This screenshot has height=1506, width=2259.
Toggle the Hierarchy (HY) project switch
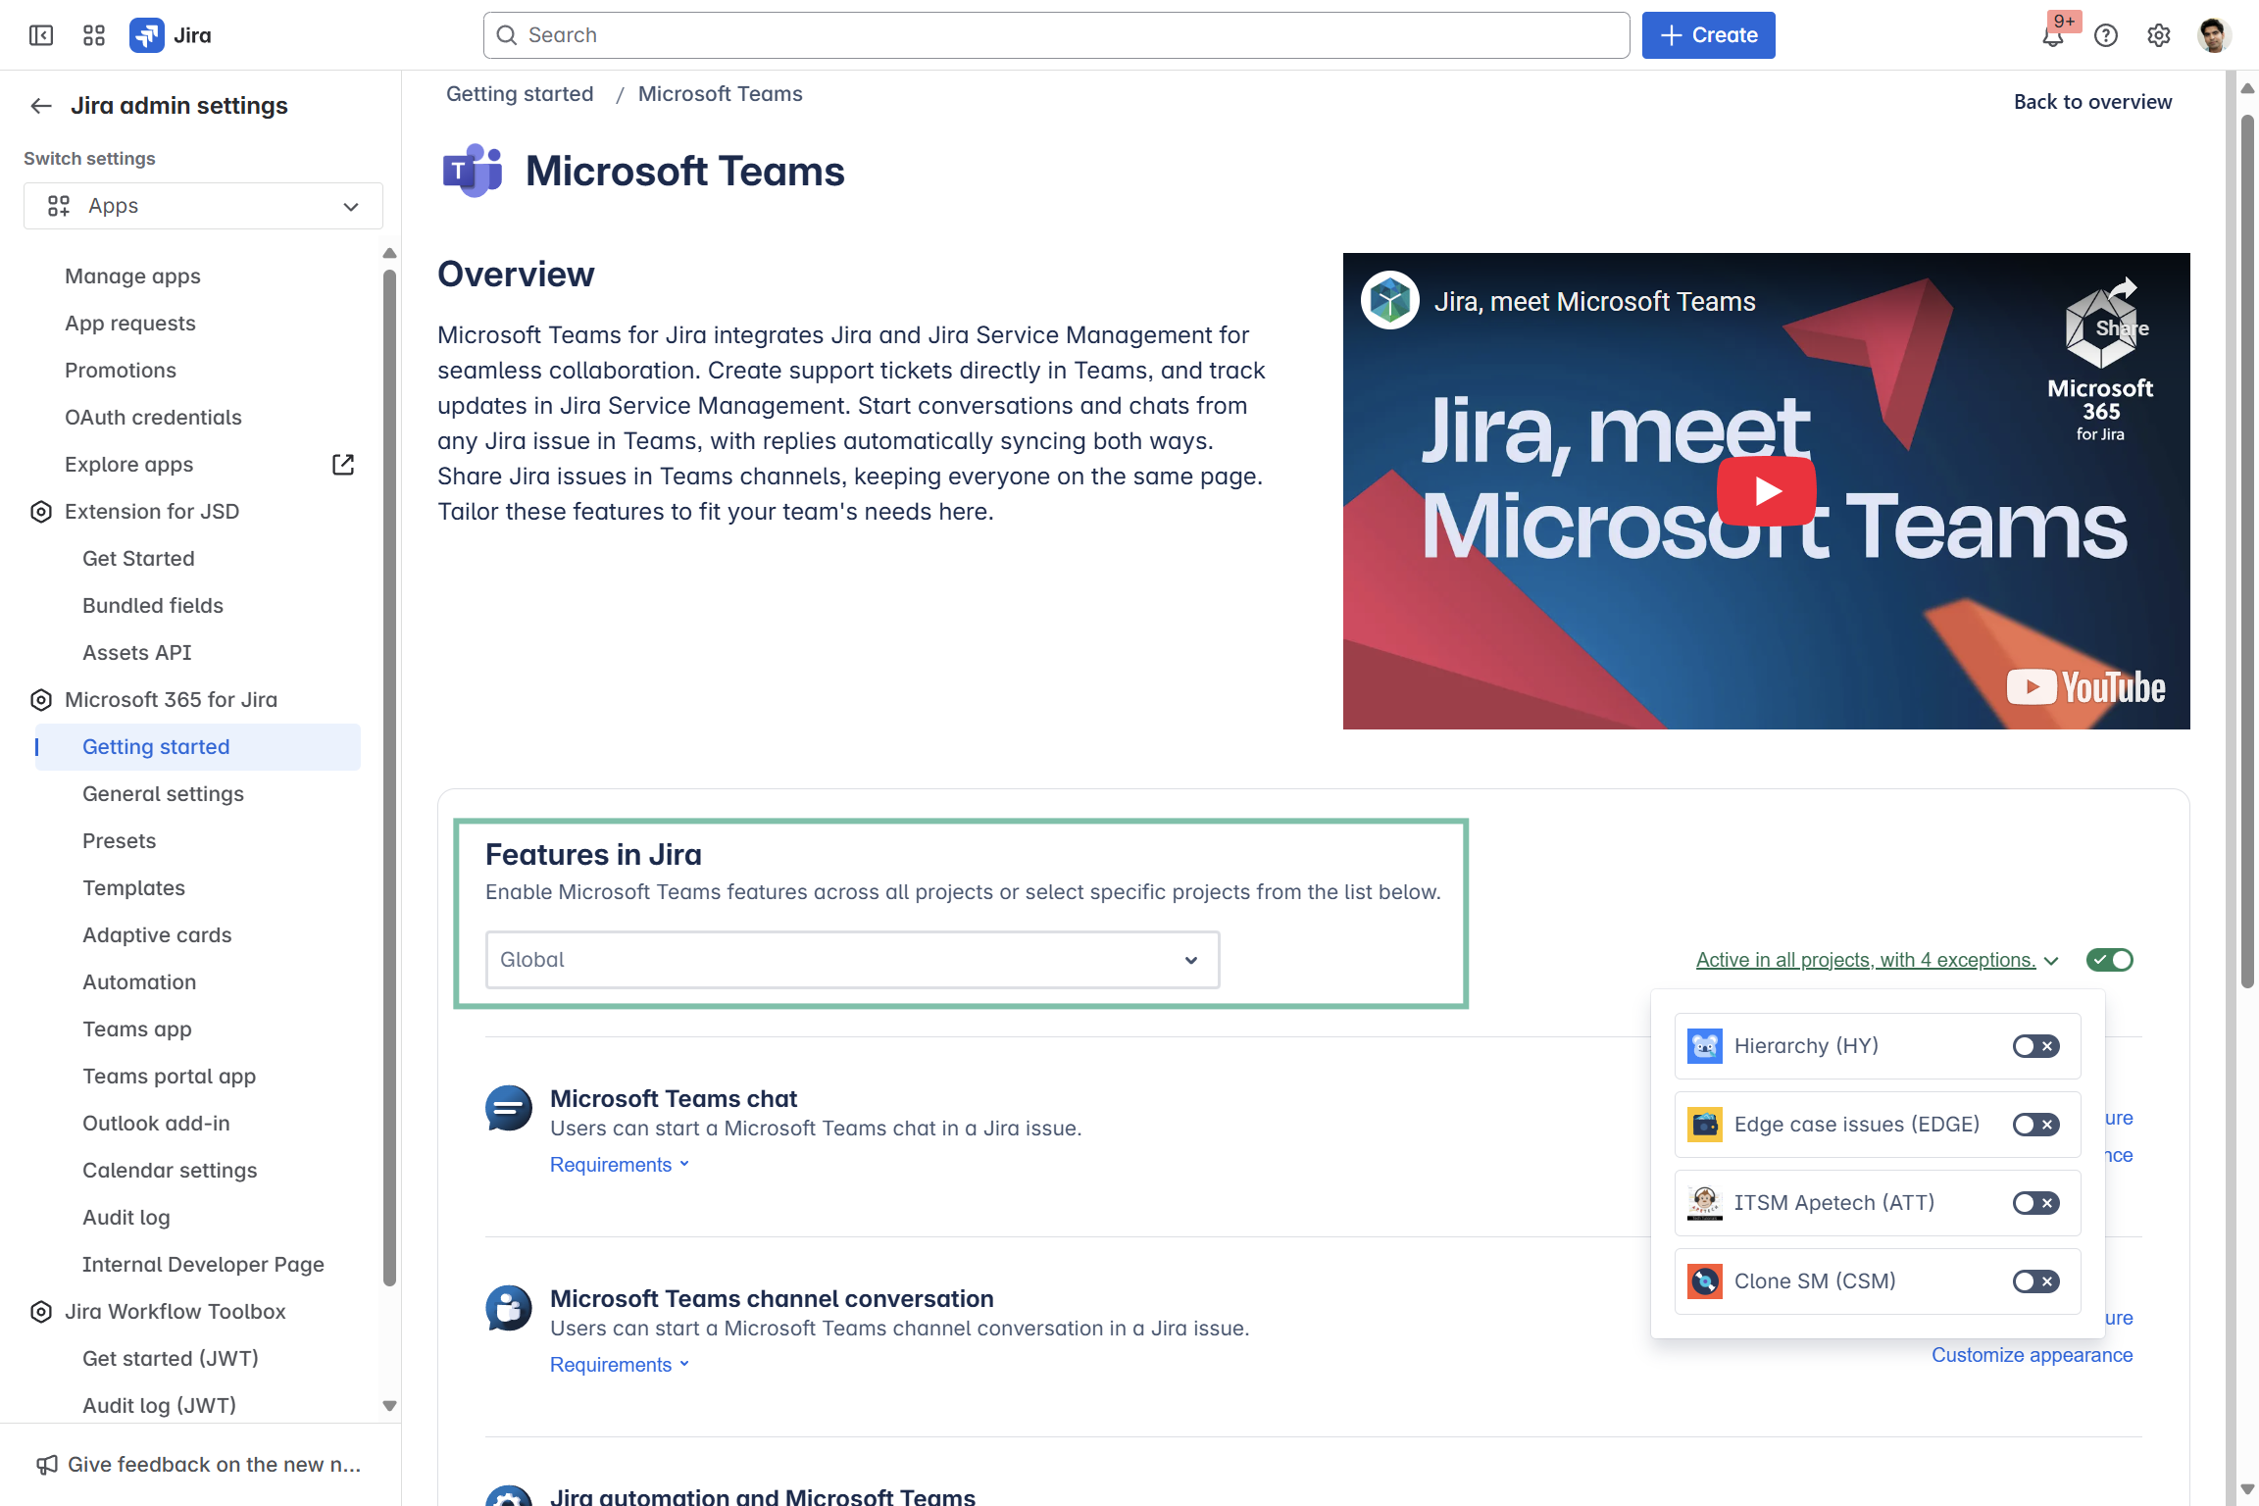2035,1046
